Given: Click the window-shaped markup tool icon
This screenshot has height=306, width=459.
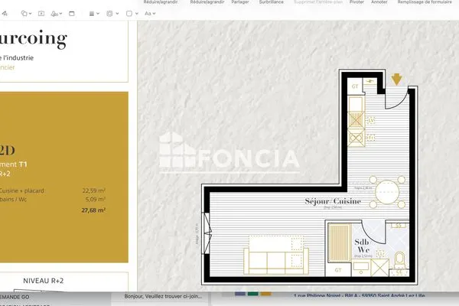Looking at the screenshot, I should click(x=72, y=14).
